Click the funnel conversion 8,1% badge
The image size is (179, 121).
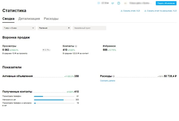click(46, 50)
